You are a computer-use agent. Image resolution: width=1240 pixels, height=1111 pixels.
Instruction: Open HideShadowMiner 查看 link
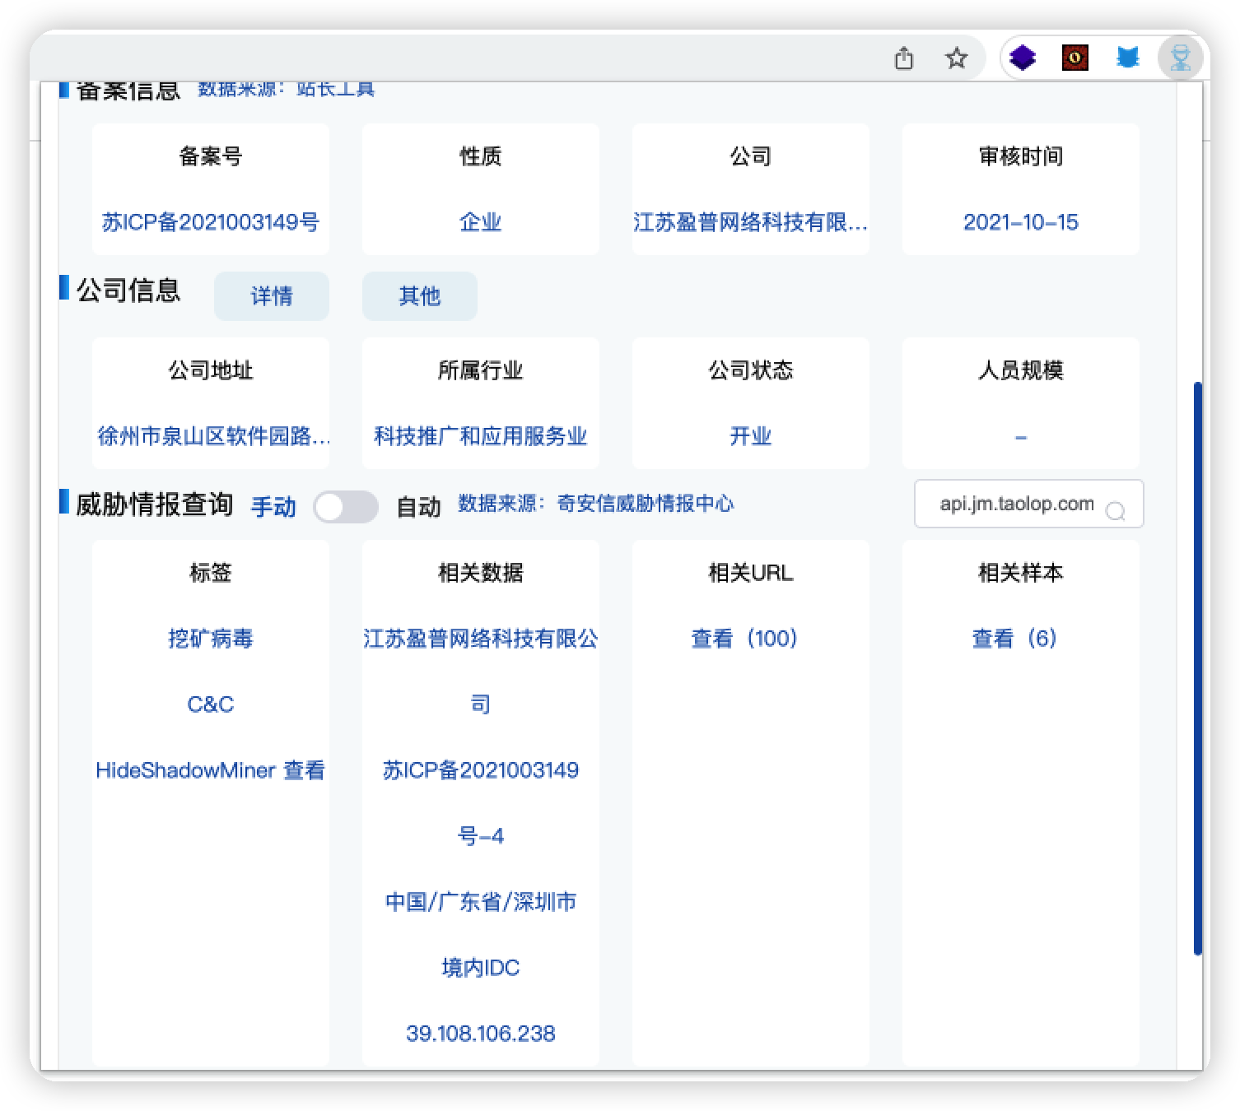click(211, 770)
